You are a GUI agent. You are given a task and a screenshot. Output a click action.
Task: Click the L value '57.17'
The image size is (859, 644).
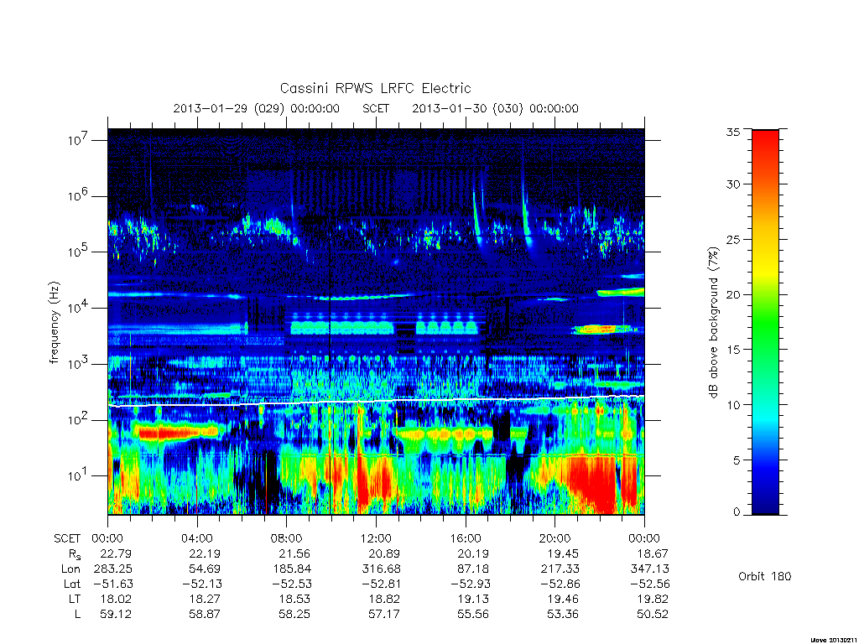point(384,614)
